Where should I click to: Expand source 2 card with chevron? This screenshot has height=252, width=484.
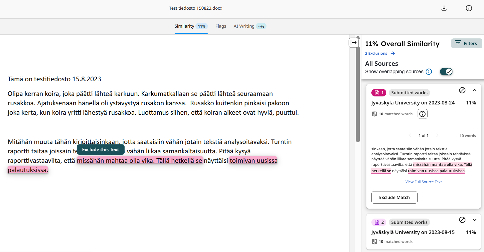(x=475, y=220)
